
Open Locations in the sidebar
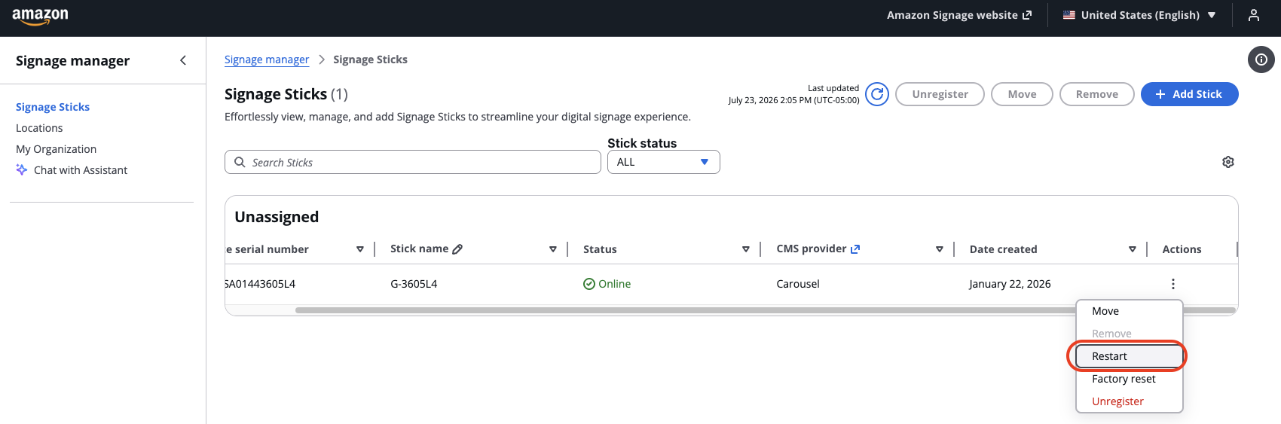click(39, 128)
